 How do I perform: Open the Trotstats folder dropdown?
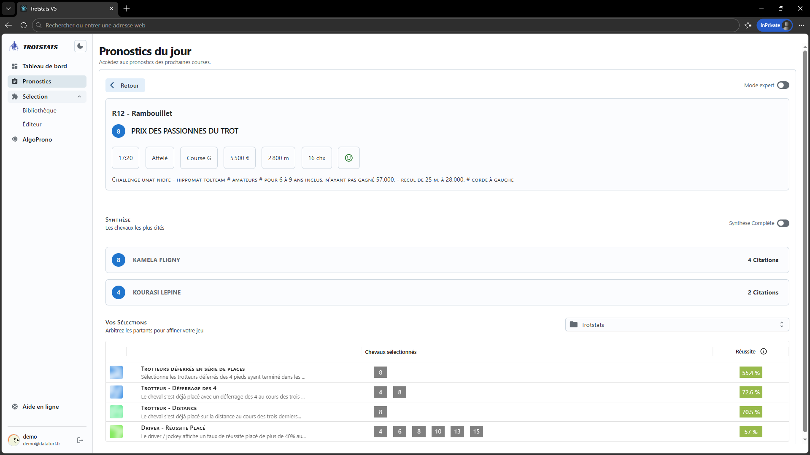click(677, 325)
